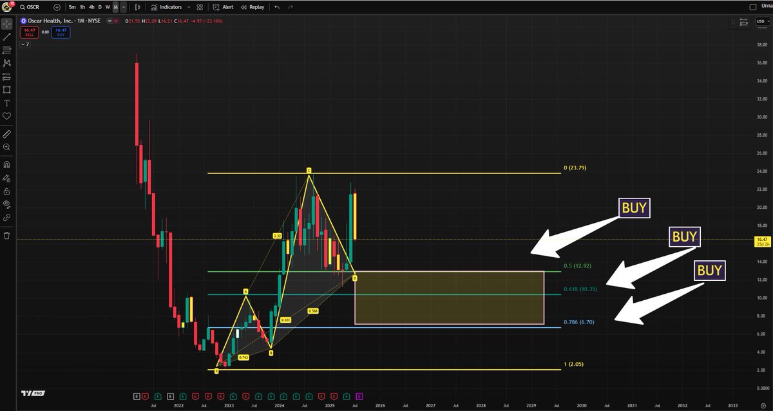Open the indicator templates grid icon
773x411 pixels.
[200, 7]
